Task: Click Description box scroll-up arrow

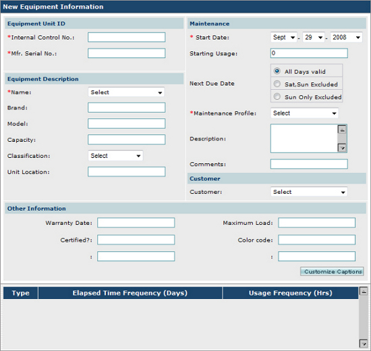Action: point(342,130)
